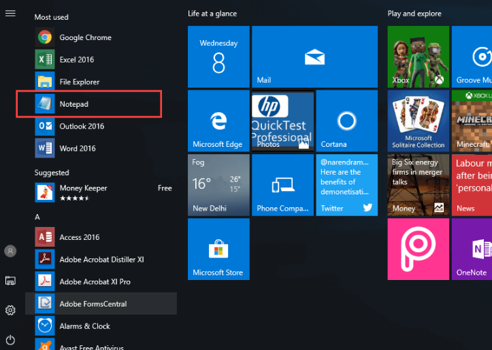Screen dimensions: 492x350
Task: Open the Phone Companion tile
Action: [x=282, y=185]
